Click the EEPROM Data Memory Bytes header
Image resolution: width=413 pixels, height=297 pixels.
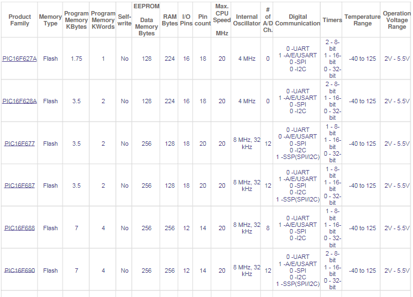[147, 20]
